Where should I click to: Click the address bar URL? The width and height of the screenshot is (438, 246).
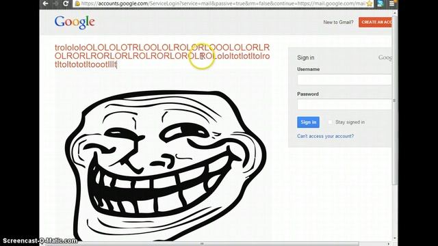224,3
